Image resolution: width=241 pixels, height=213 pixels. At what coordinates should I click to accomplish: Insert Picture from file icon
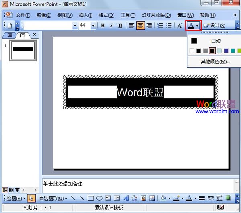click(152, 198)
